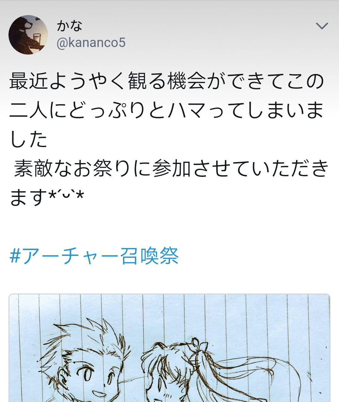Open the @kananco5 handle

click(91, 42)
